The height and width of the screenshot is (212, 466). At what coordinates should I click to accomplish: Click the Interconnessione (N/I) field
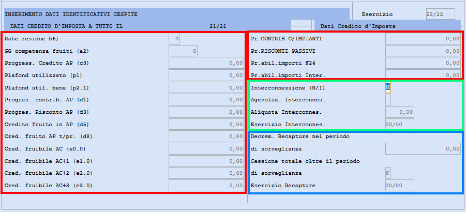point(388,87)
